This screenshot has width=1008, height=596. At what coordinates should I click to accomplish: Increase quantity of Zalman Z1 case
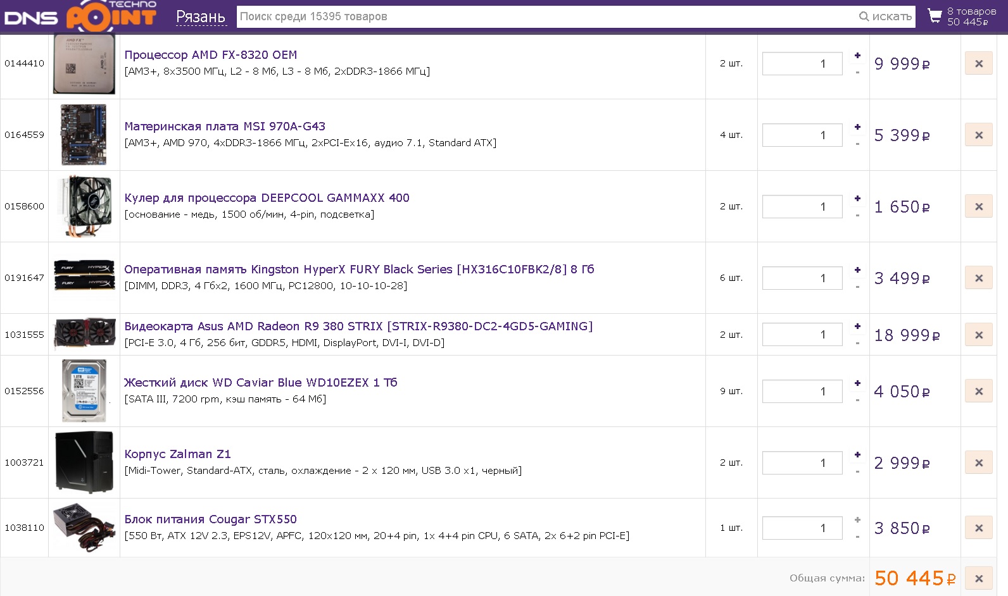coord(857,455)
